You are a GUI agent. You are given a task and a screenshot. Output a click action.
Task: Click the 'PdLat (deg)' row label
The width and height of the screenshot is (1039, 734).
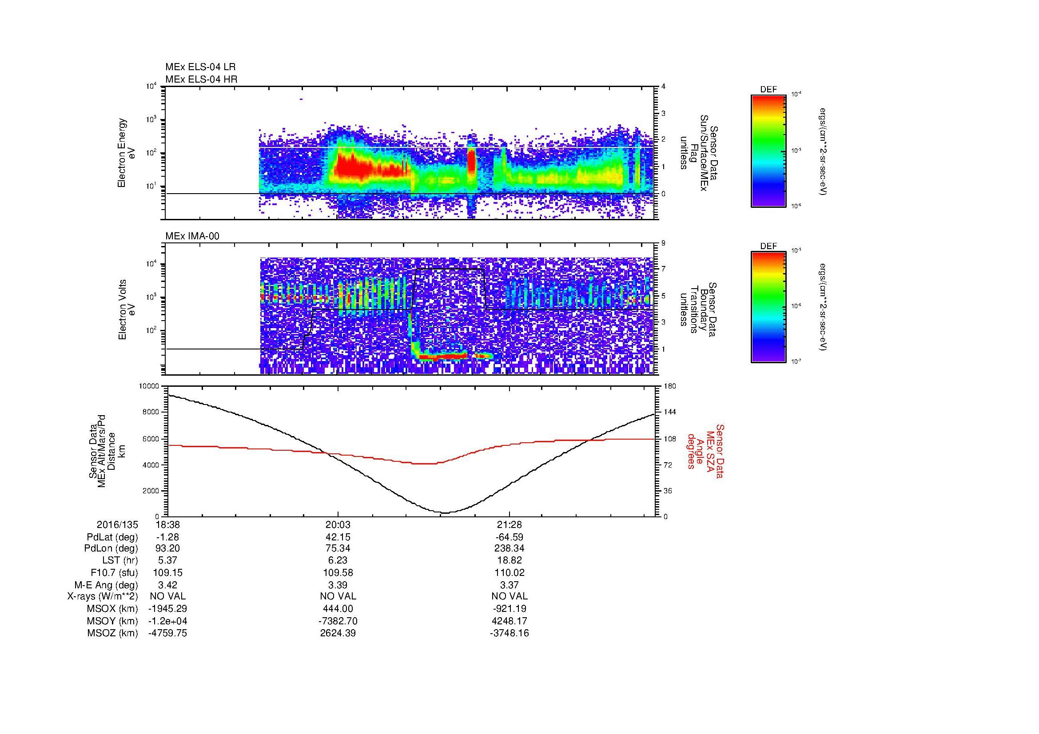[112, 537]
